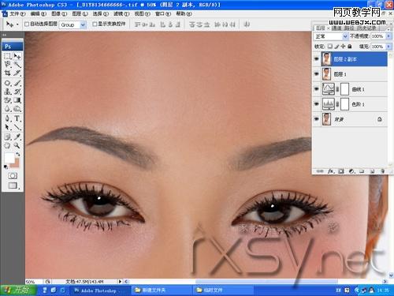Viewport: 394px width, 296px height.
Task: Create a new layer
Action: (372, 171)
